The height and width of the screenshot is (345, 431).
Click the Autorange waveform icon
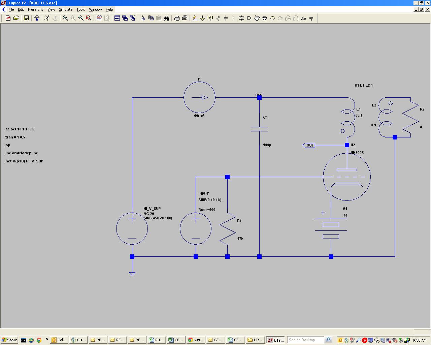pyautogui.click(x=99, y=18)
